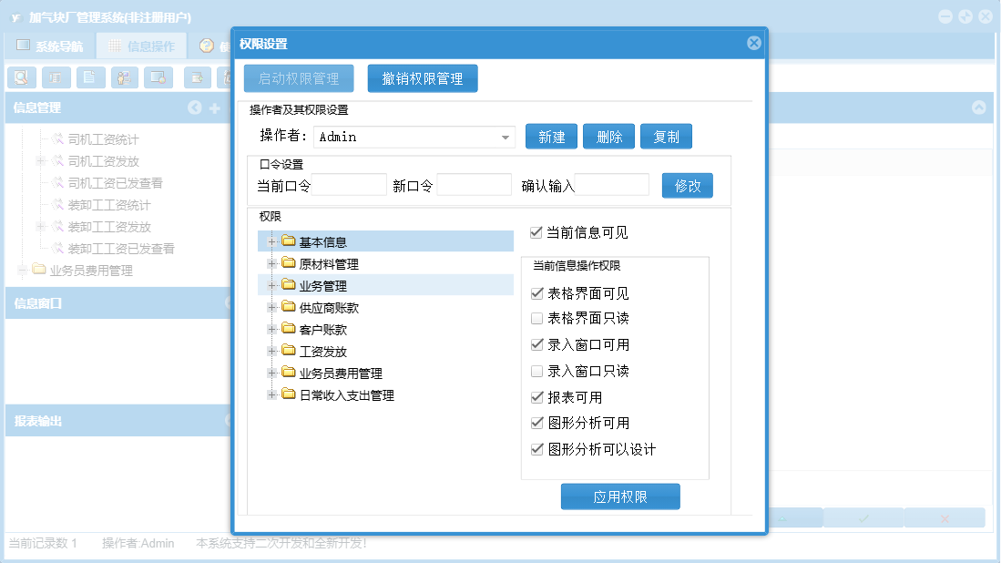Click the collapse arrow in 信息管理 header

pos(195,107)
